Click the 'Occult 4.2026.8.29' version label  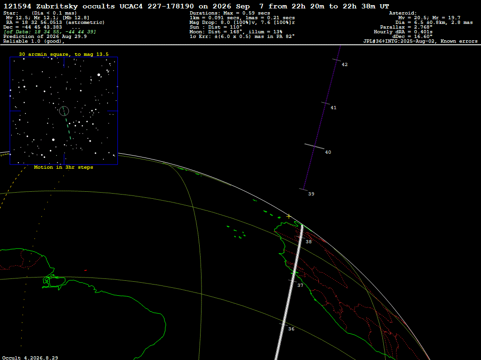(30, 358)
